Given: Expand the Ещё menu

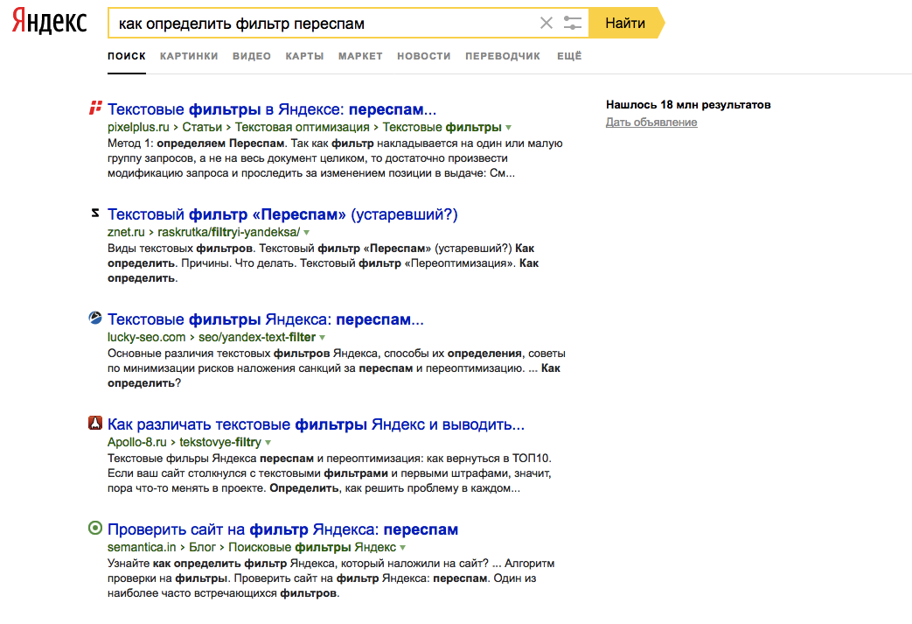Looking at the screenshot, I should (569, 56).
